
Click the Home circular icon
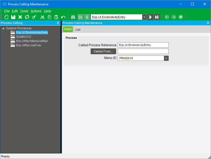click(181, 17)
